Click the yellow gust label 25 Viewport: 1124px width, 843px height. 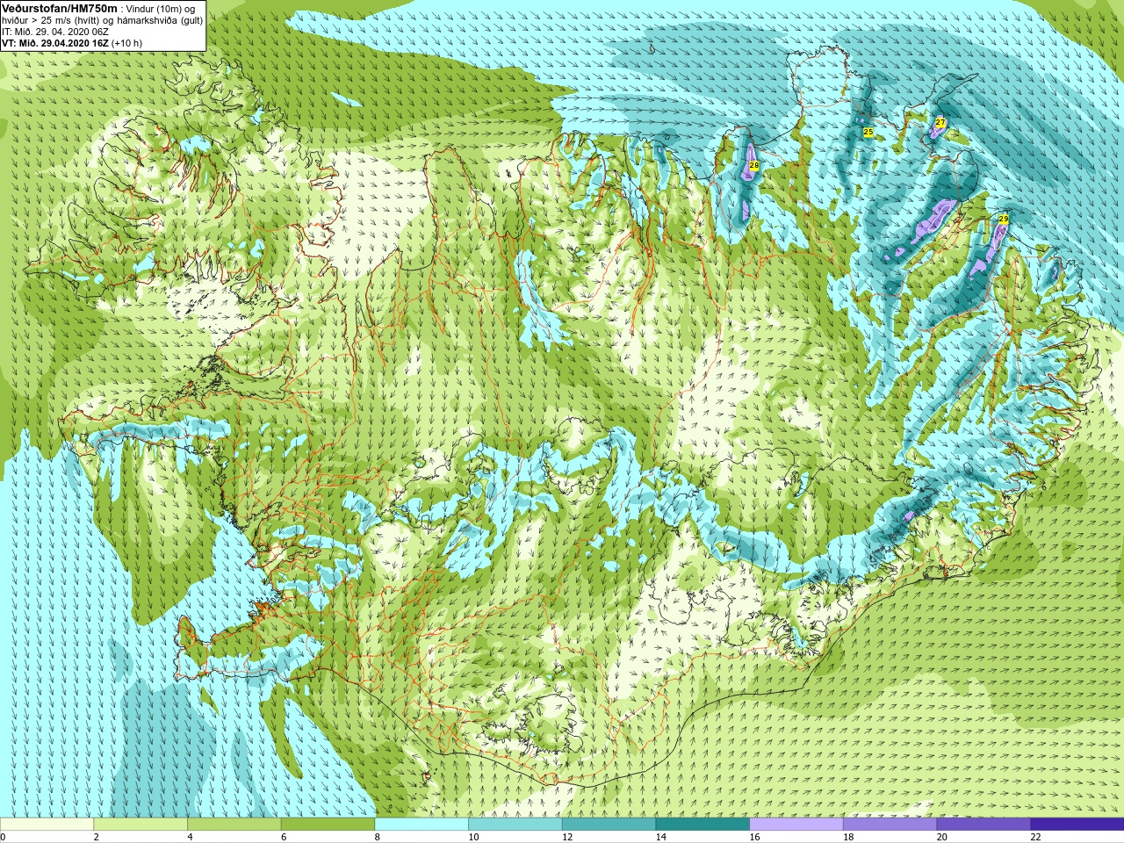point(868,132)
